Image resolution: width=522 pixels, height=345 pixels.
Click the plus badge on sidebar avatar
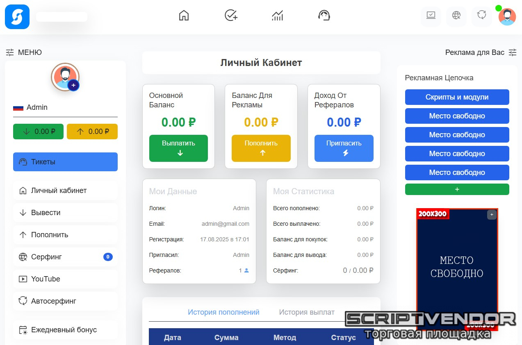73,85
